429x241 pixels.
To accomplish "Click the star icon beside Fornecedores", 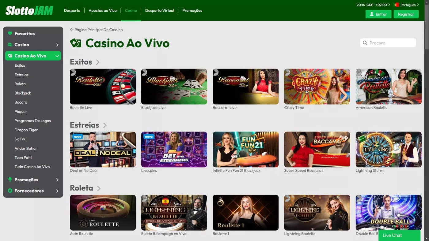I will 10,191.
